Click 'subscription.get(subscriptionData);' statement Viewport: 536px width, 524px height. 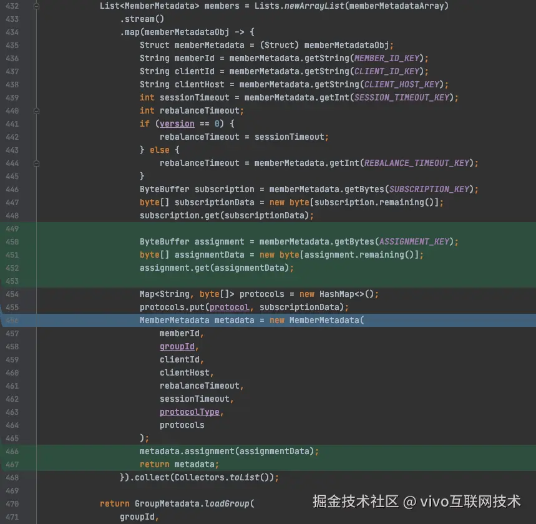227,216
